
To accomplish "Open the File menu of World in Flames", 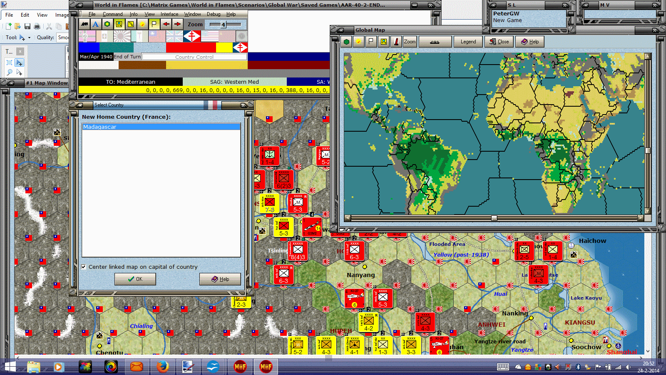I will [92, 14].
